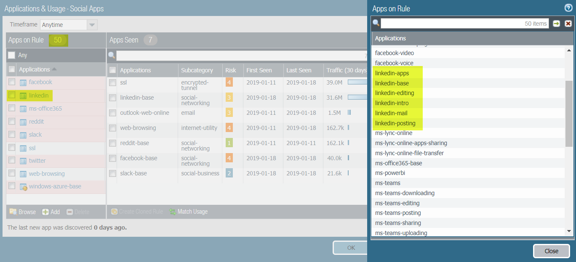This screenshot has width=576, height=262.
Task: Select linkedin-posting in the list
Action: point(395,123)
